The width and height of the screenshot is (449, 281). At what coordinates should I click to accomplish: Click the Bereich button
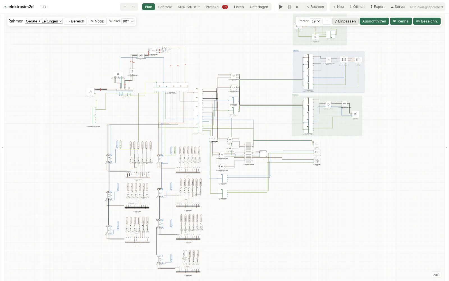point(75,21)
